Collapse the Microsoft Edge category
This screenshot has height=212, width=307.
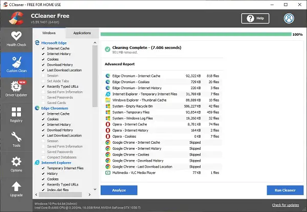[x=54, y=43]
